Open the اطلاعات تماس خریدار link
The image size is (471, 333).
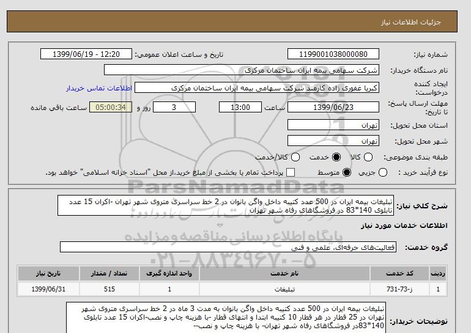(99, 88)
